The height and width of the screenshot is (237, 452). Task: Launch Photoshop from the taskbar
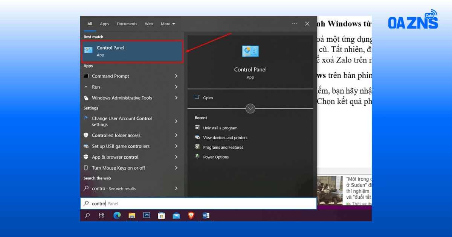(x=147, y=216)
